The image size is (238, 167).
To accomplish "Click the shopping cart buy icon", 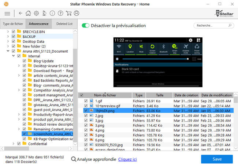I will click(x=68, y=14).
